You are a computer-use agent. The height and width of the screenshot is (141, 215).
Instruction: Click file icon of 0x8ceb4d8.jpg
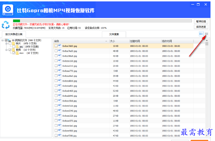click(60, 91)
